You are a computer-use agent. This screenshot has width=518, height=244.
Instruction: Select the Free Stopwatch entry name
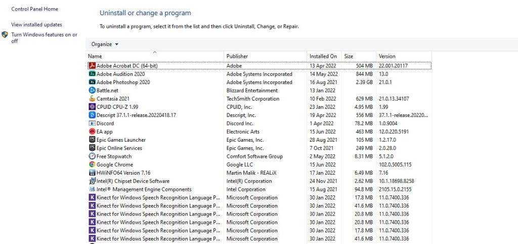coord(114,156)
